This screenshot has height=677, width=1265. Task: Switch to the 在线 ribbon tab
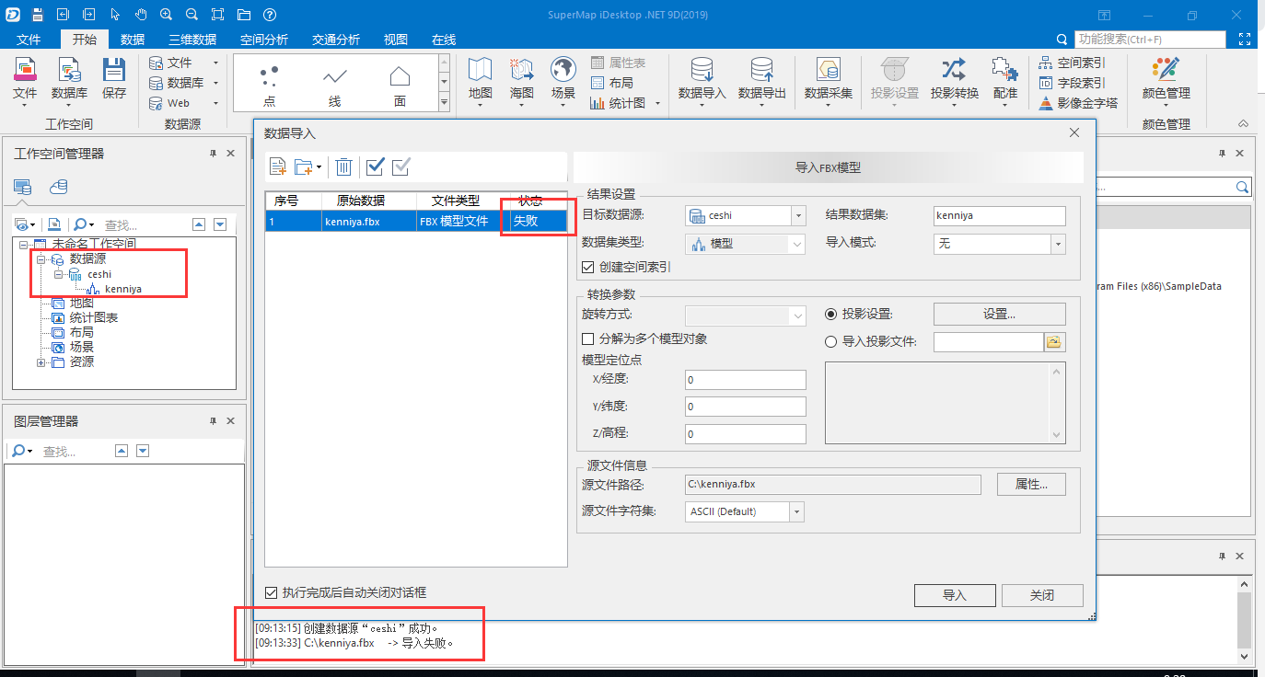click(444, 40)
